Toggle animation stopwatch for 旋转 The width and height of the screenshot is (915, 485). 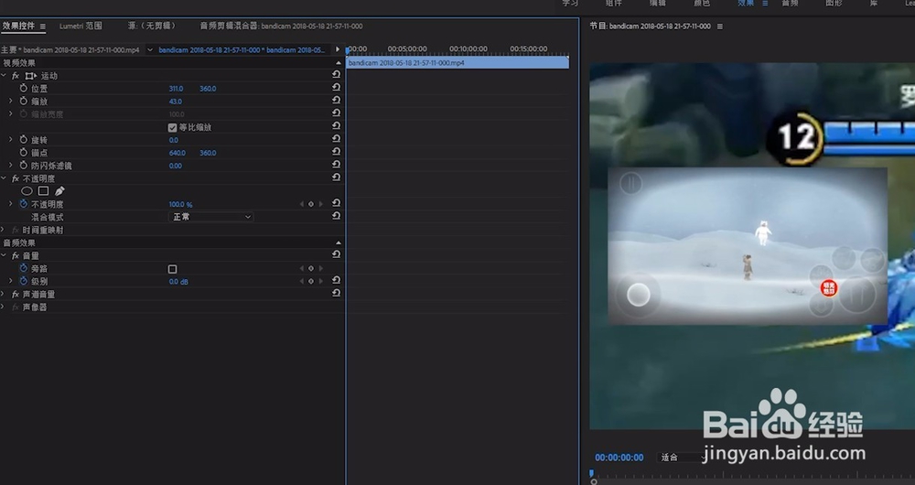(x=24, y=139)
